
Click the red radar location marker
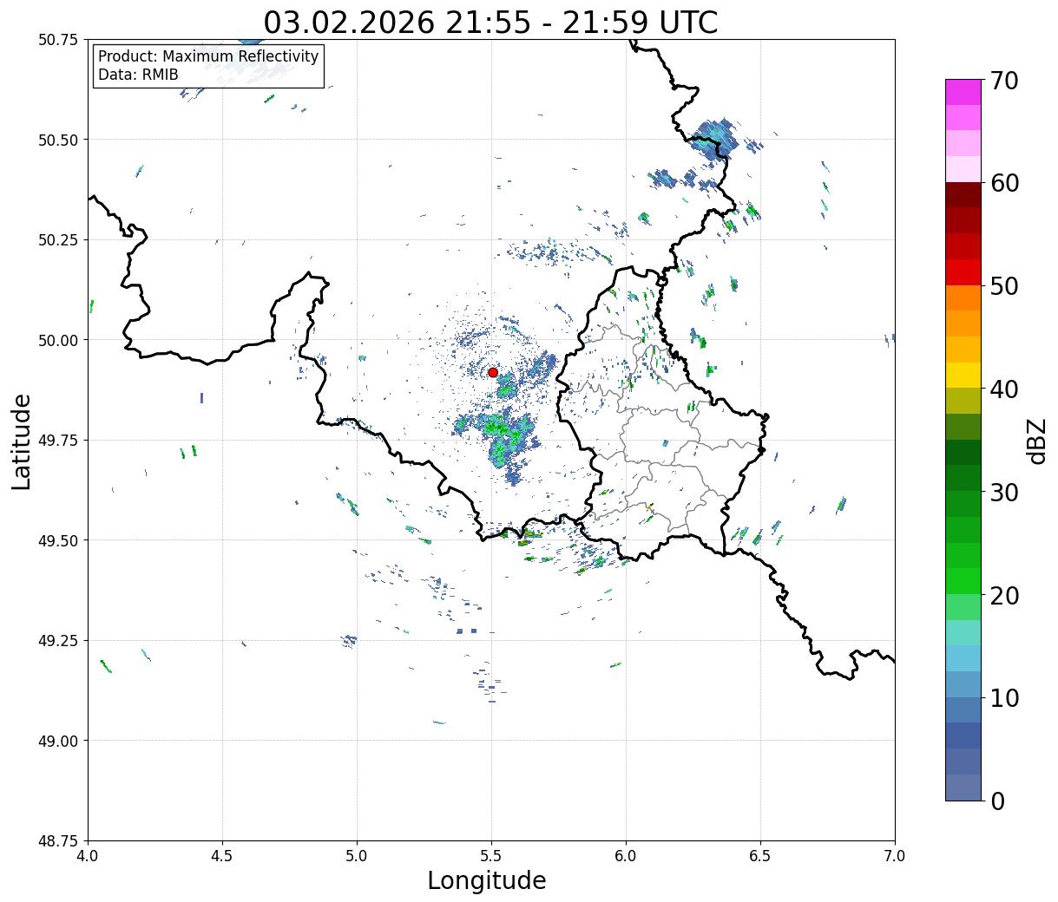493,372
